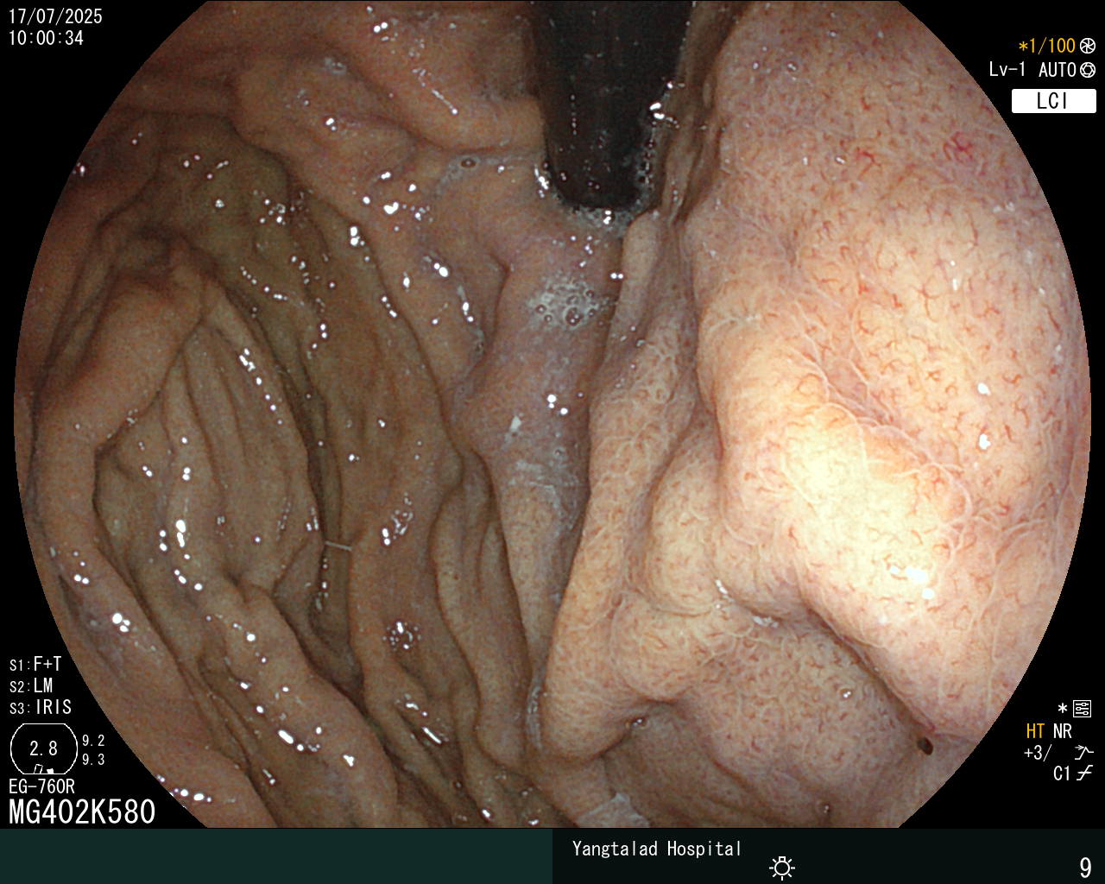Click the S3:IRIS switch assignment
Viewport: 1105px width, 884px height.
pyautogui.click(x=41, y=708)
